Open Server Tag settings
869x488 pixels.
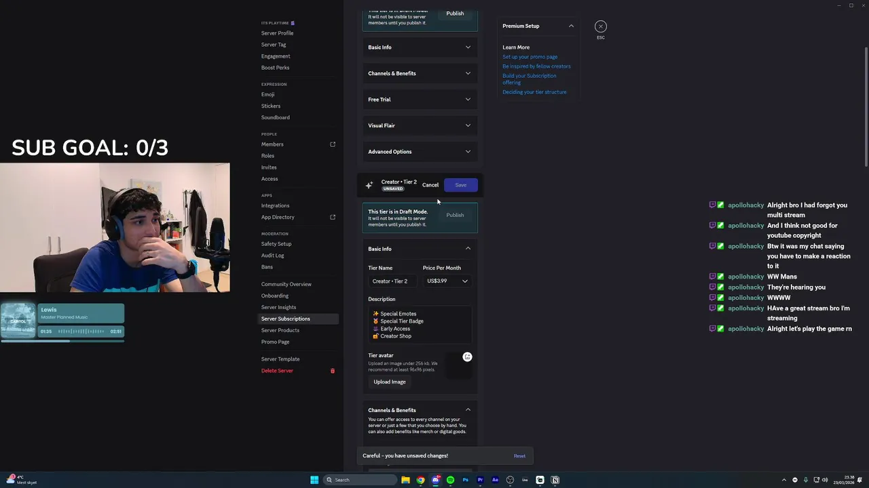(x=274, y=45)
